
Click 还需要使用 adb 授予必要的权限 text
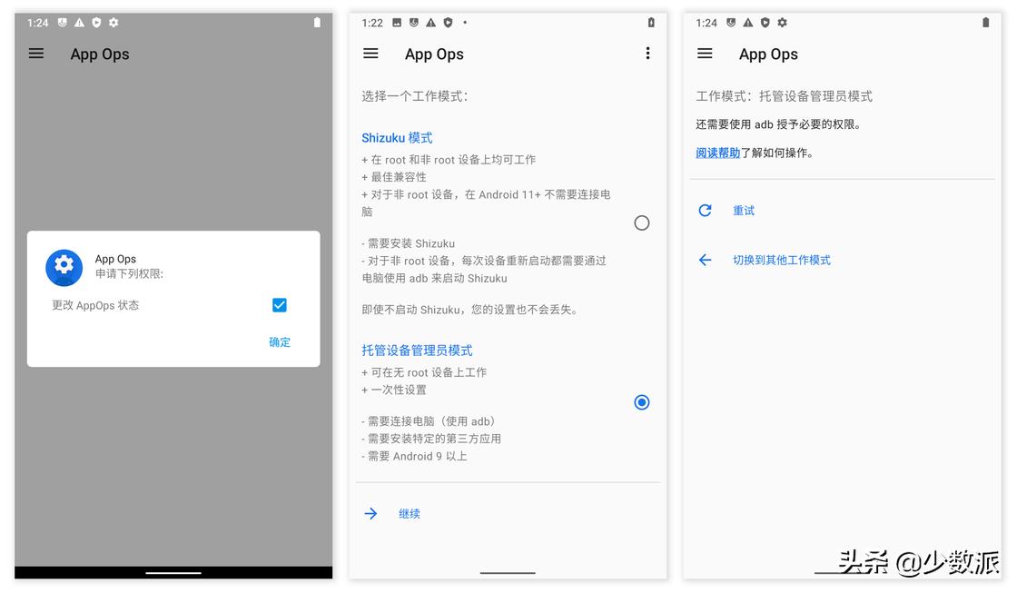[778, 124]
